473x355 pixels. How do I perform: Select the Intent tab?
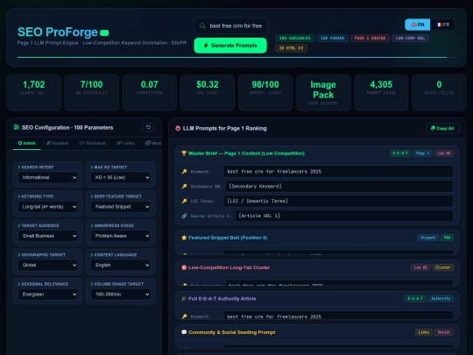[27, 143]
